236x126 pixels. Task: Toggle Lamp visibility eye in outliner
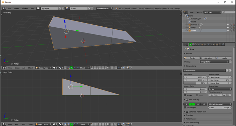click(x=228, y=28)
